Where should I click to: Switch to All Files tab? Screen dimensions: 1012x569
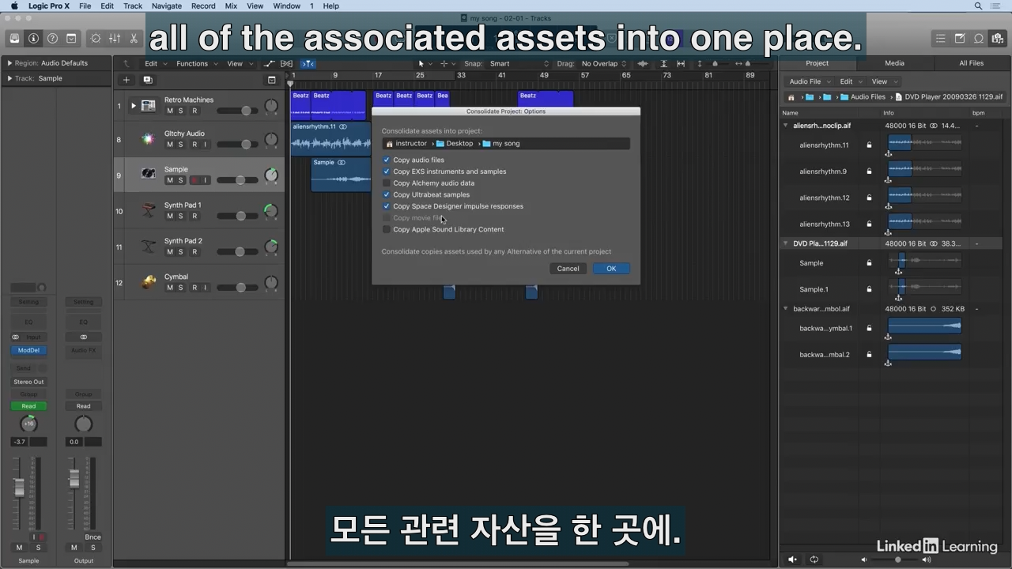click(972, 63)
